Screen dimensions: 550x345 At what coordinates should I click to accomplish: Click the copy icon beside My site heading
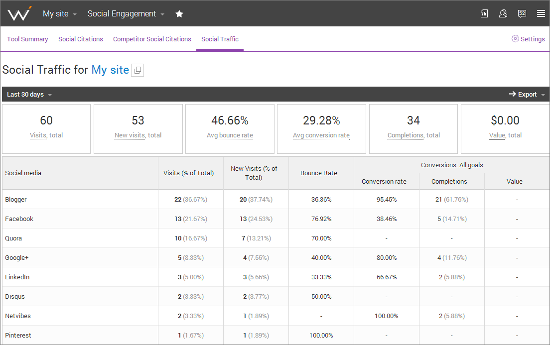(x=137, y=70)
